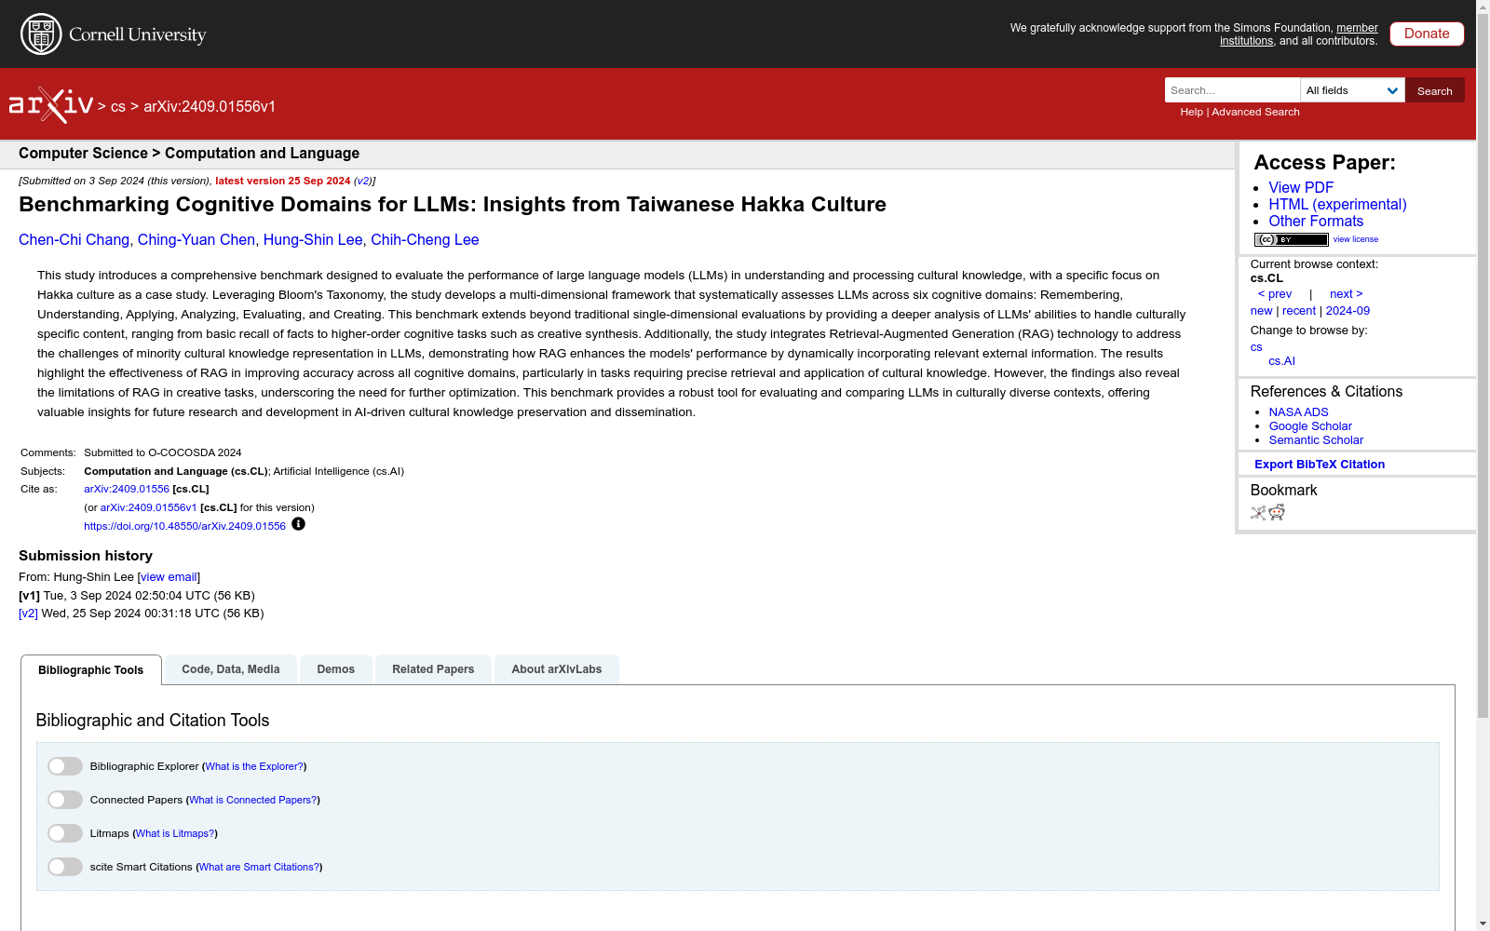The image size is (1490, 931).
Task: Click arXiv:2409.01556 cite link
Action: 127,489
